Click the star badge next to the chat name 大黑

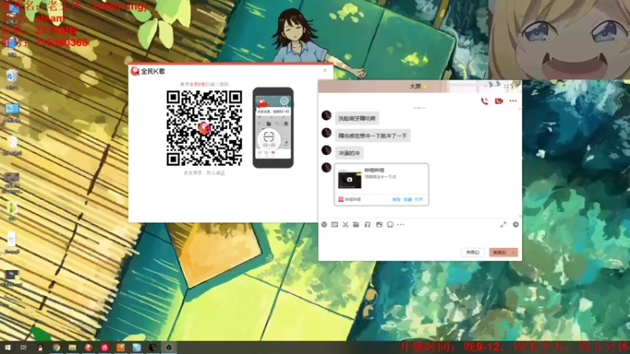click(x=425, y=87)
